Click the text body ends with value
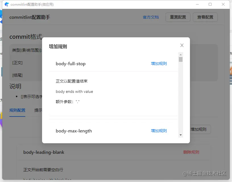 click(x=74, y=92)
